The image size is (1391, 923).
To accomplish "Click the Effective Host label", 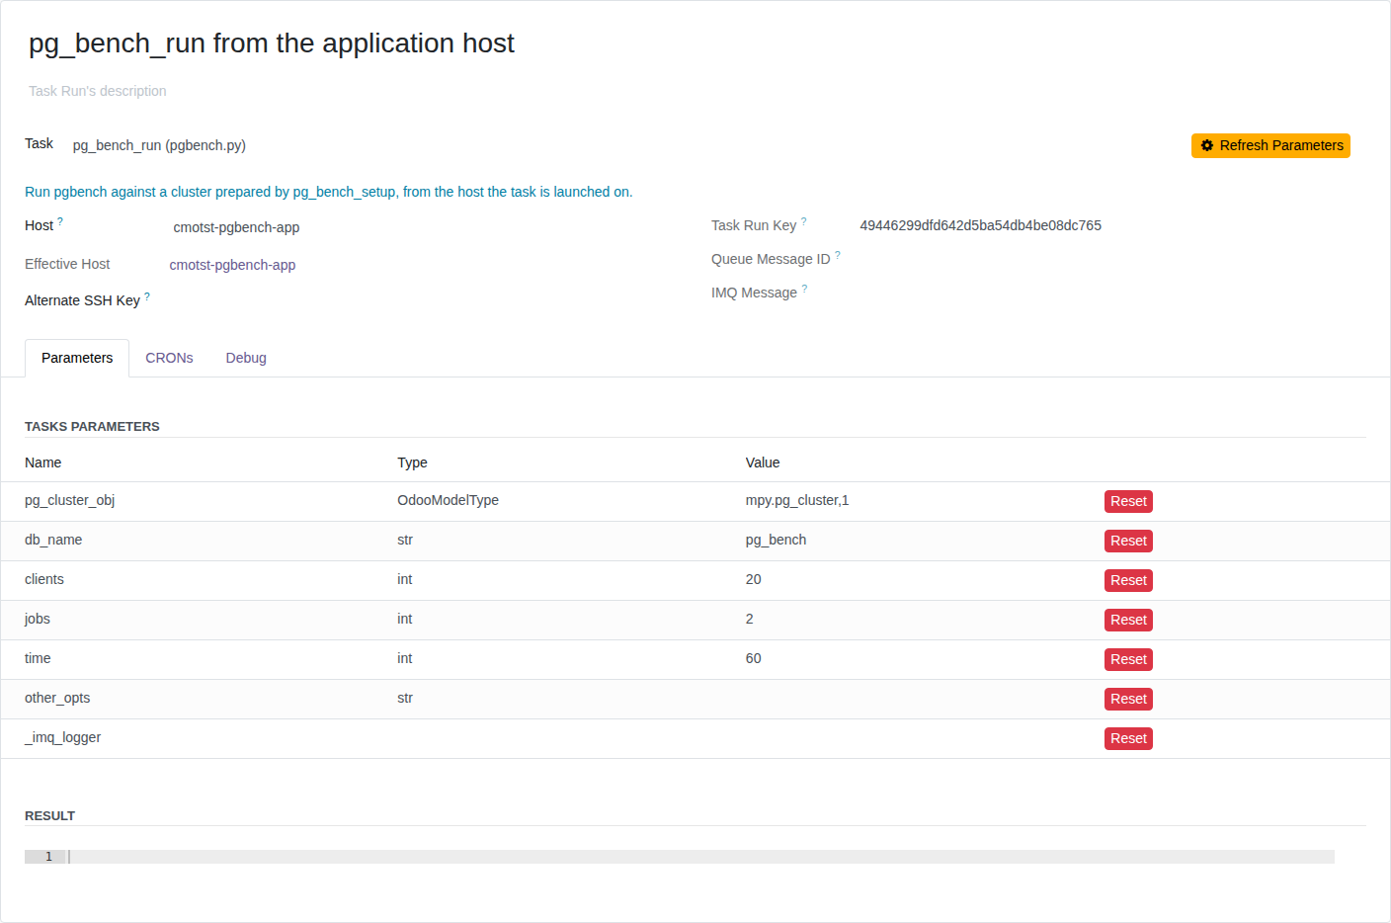I will coord(67,264).
